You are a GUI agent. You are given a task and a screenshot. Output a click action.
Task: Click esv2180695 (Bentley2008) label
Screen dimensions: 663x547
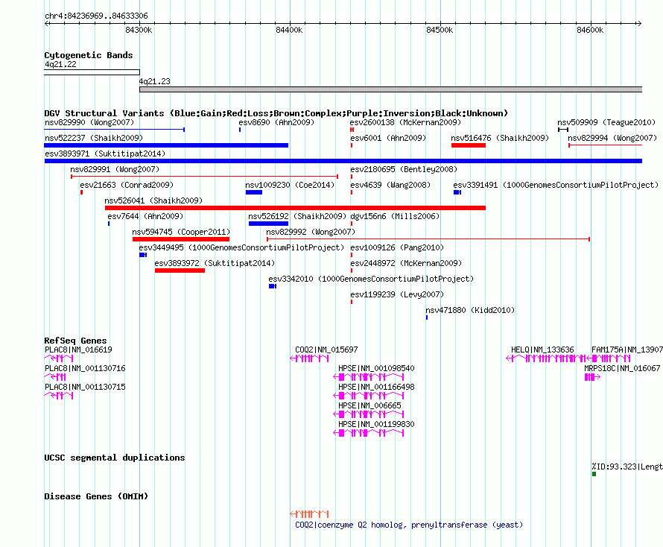pos(404,169)
